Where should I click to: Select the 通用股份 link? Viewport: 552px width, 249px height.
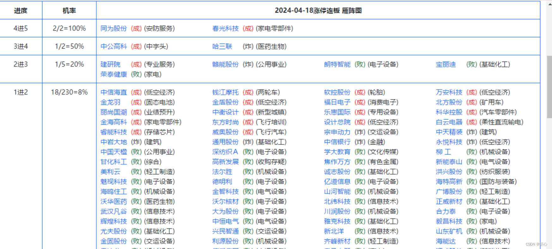[x=225, y=142]
